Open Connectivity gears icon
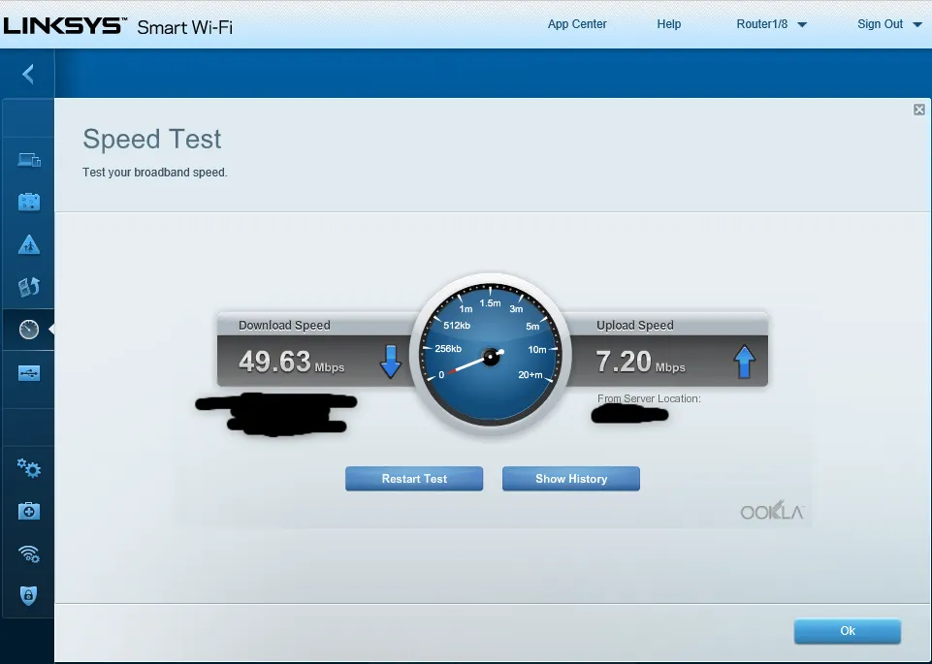The height and width of the screenshot is (664, 932). pyautogui.click(x=28, y=468)
